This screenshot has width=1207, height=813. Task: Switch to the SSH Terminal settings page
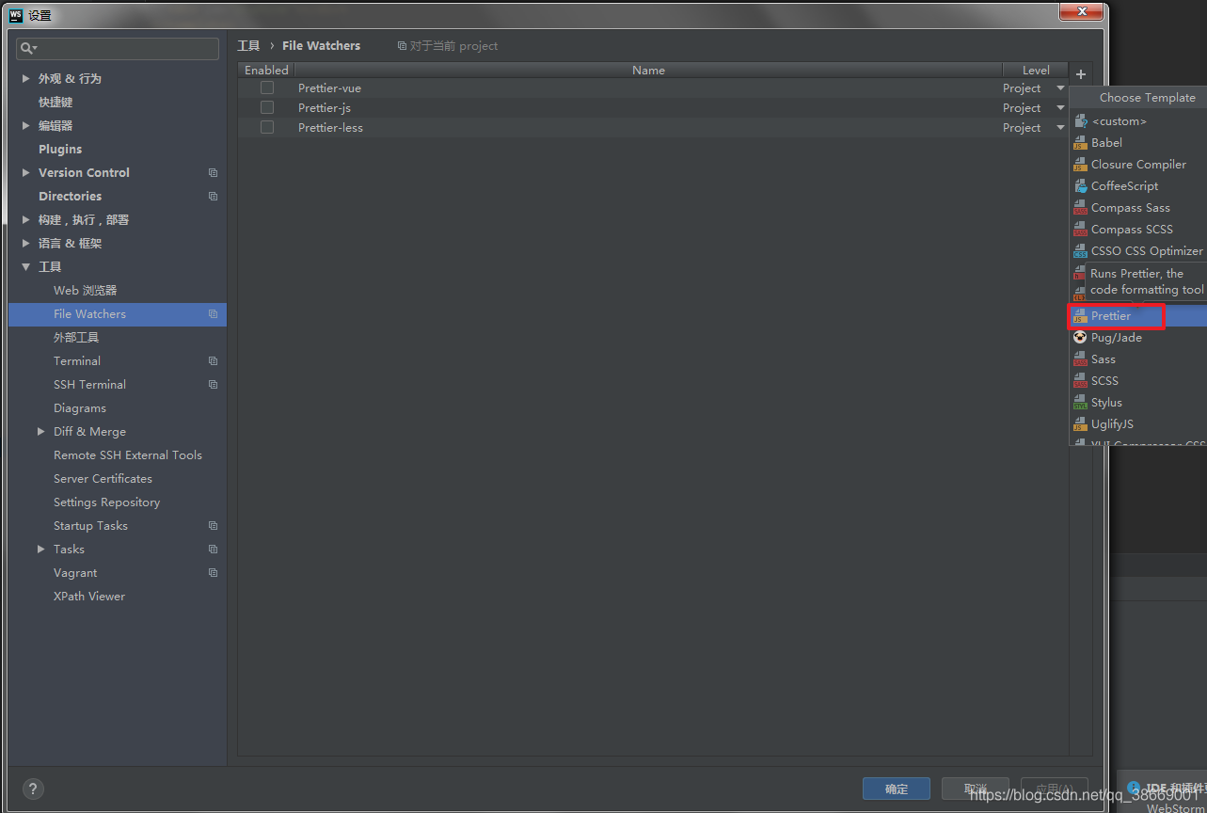pyautogui.click(x=89, y=384)
